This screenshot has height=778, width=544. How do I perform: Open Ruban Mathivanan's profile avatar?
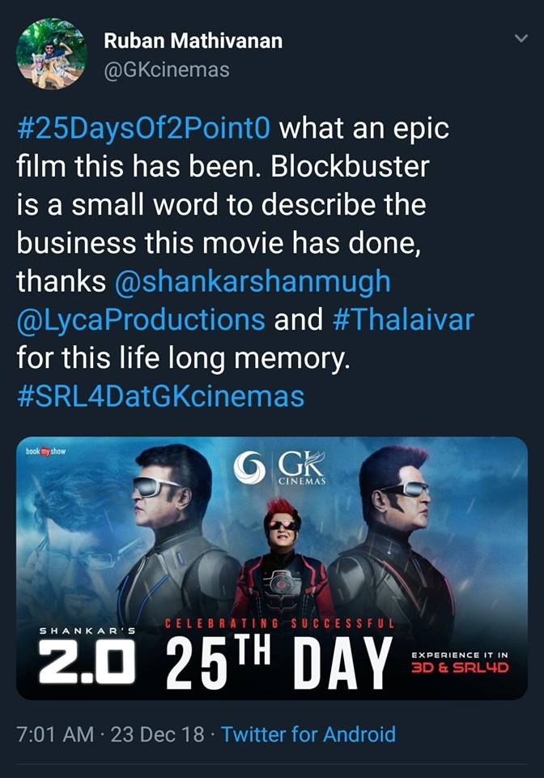pos(52,53)
